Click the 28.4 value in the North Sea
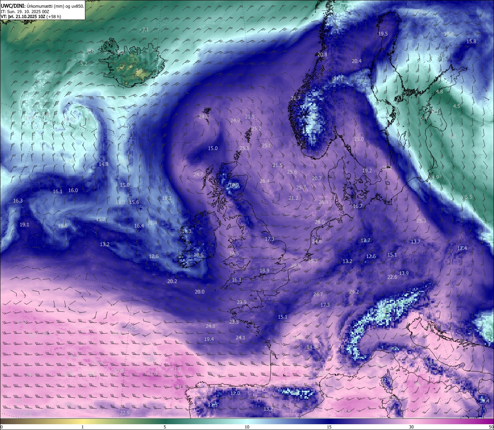 [x=264, y=181]
